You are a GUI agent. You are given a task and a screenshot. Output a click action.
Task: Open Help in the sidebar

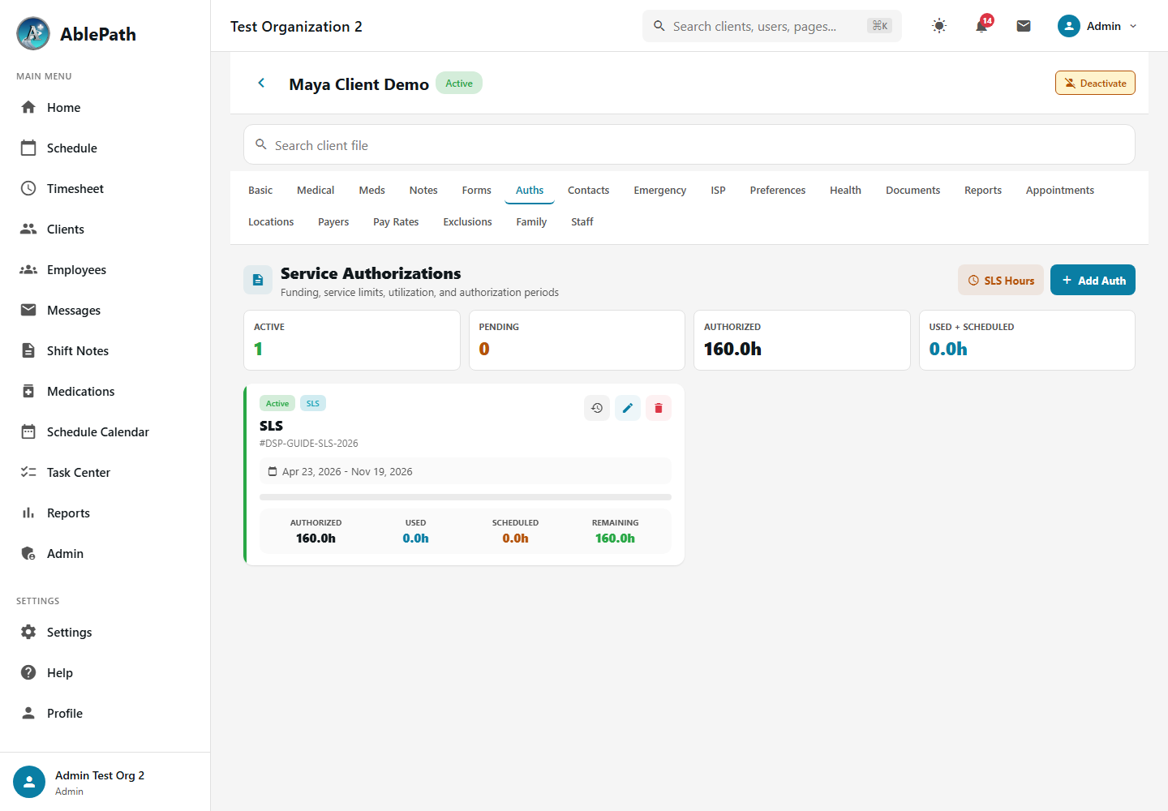pos(105,673)
